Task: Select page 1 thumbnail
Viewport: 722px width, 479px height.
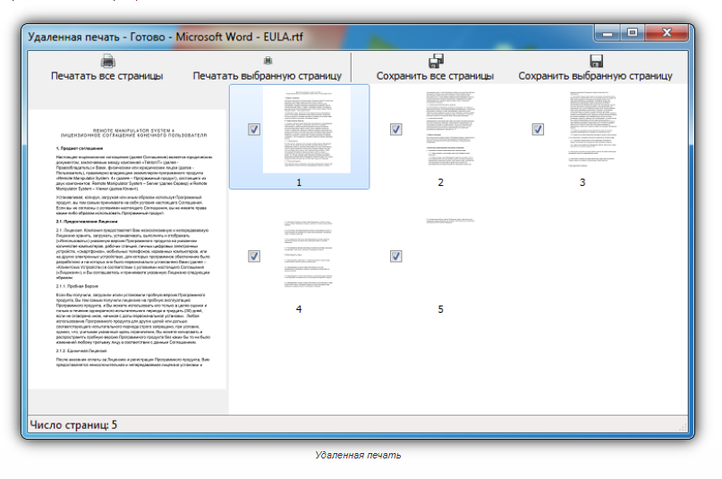Action: [x=307, y=130]
